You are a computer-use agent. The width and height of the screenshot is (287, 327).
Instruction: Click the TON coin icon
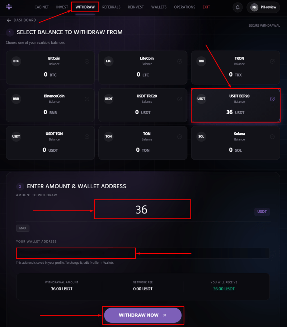pos(109,137)
